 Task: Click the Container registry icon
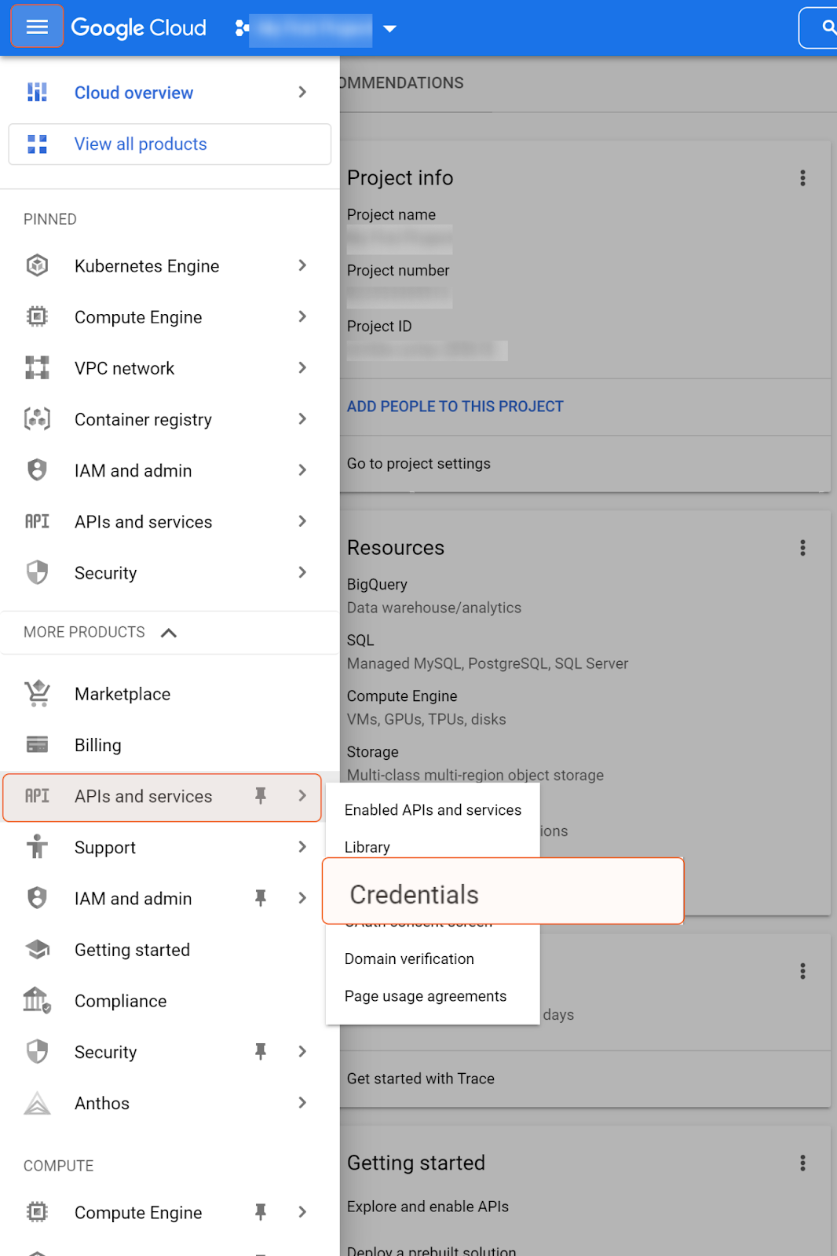[x=37, y=419]
